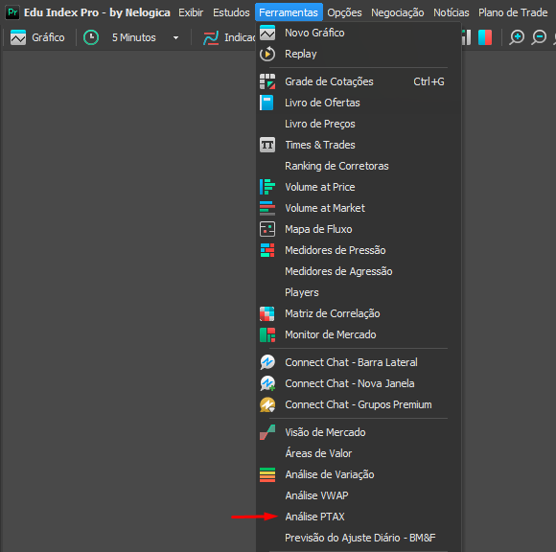The width and height of the screenshot is (556, 552).
Task: Click the Connect Chat Barra Lateral icon
Action: pos(267,362)
